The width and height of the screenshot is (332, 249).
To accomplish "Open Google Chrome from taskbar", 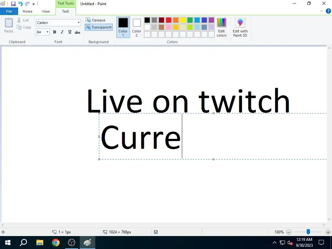I will [x=56, y=243].
